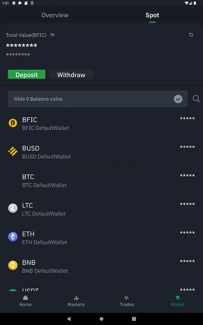Toggle balance visibility eye icon
203x325 pixels.
coord(52,35)
